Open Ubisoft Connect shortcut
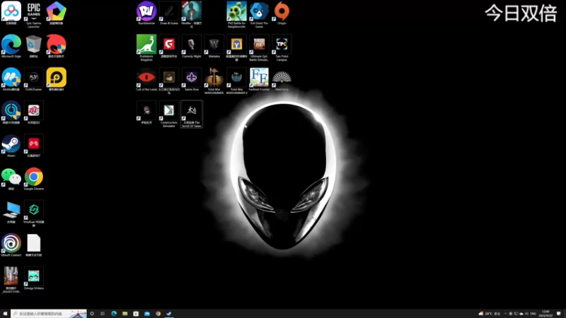The width and height of the screenshot is (566, 318). [11, 245]
